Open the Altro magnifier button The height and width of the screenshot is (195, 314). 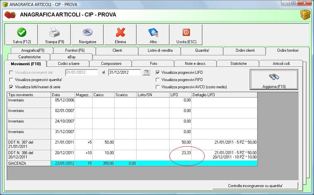pos(153,35)
